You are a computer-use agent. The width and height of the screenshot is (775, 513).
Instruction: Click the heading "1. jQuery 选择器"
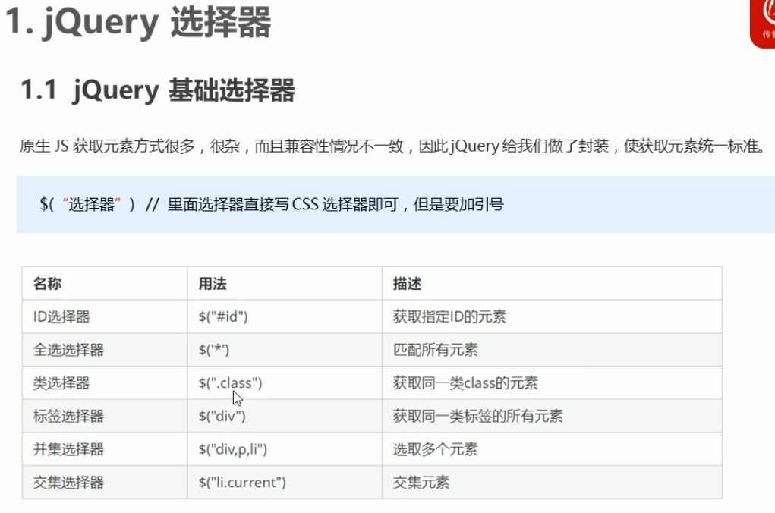[138, 22]
